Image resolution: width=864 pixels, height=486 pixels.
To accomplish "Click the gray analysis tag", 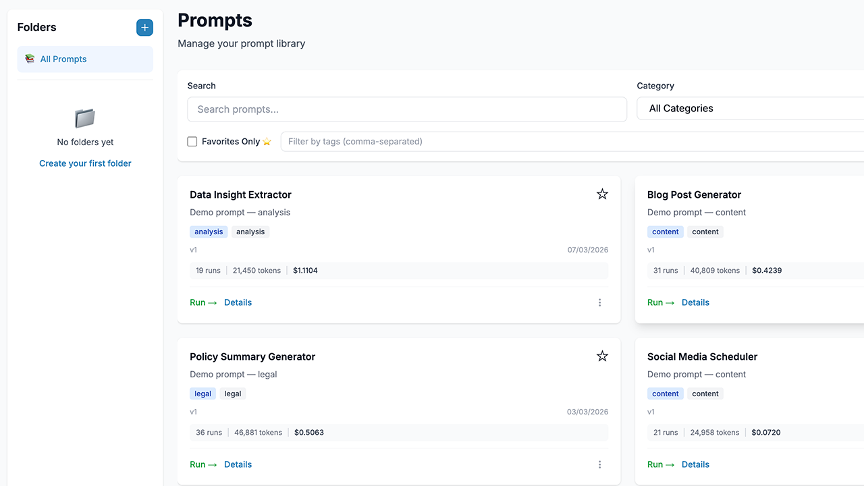I will point(250,232).
